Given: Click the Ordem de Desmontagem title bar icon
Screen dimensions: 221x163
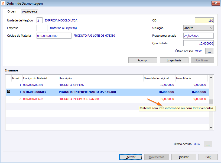Looking at the screenshot, I should [3, 3].
